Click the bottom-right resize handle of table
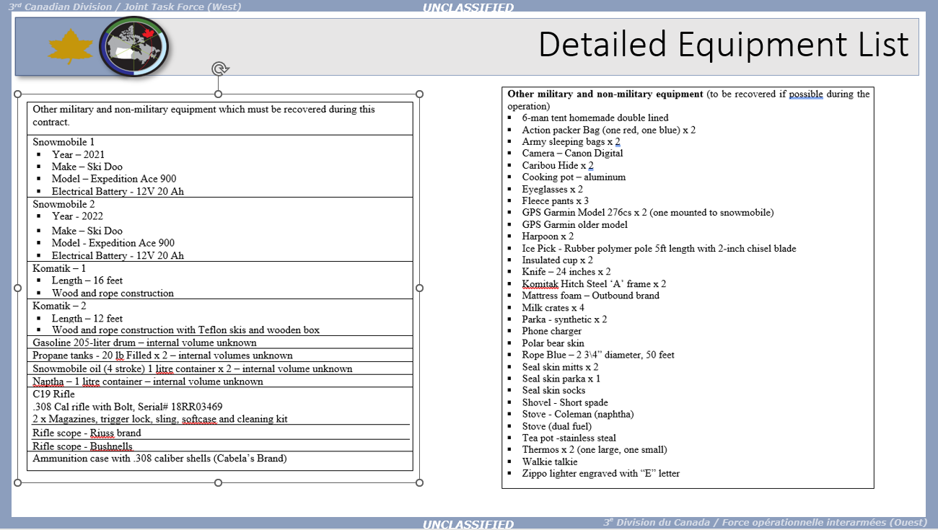 click(419, 481)
